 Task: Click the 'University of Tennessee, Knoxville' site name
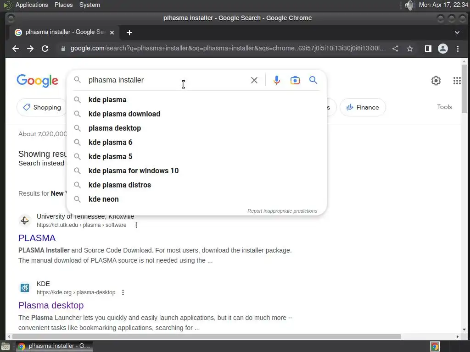[x=85, y=216]
